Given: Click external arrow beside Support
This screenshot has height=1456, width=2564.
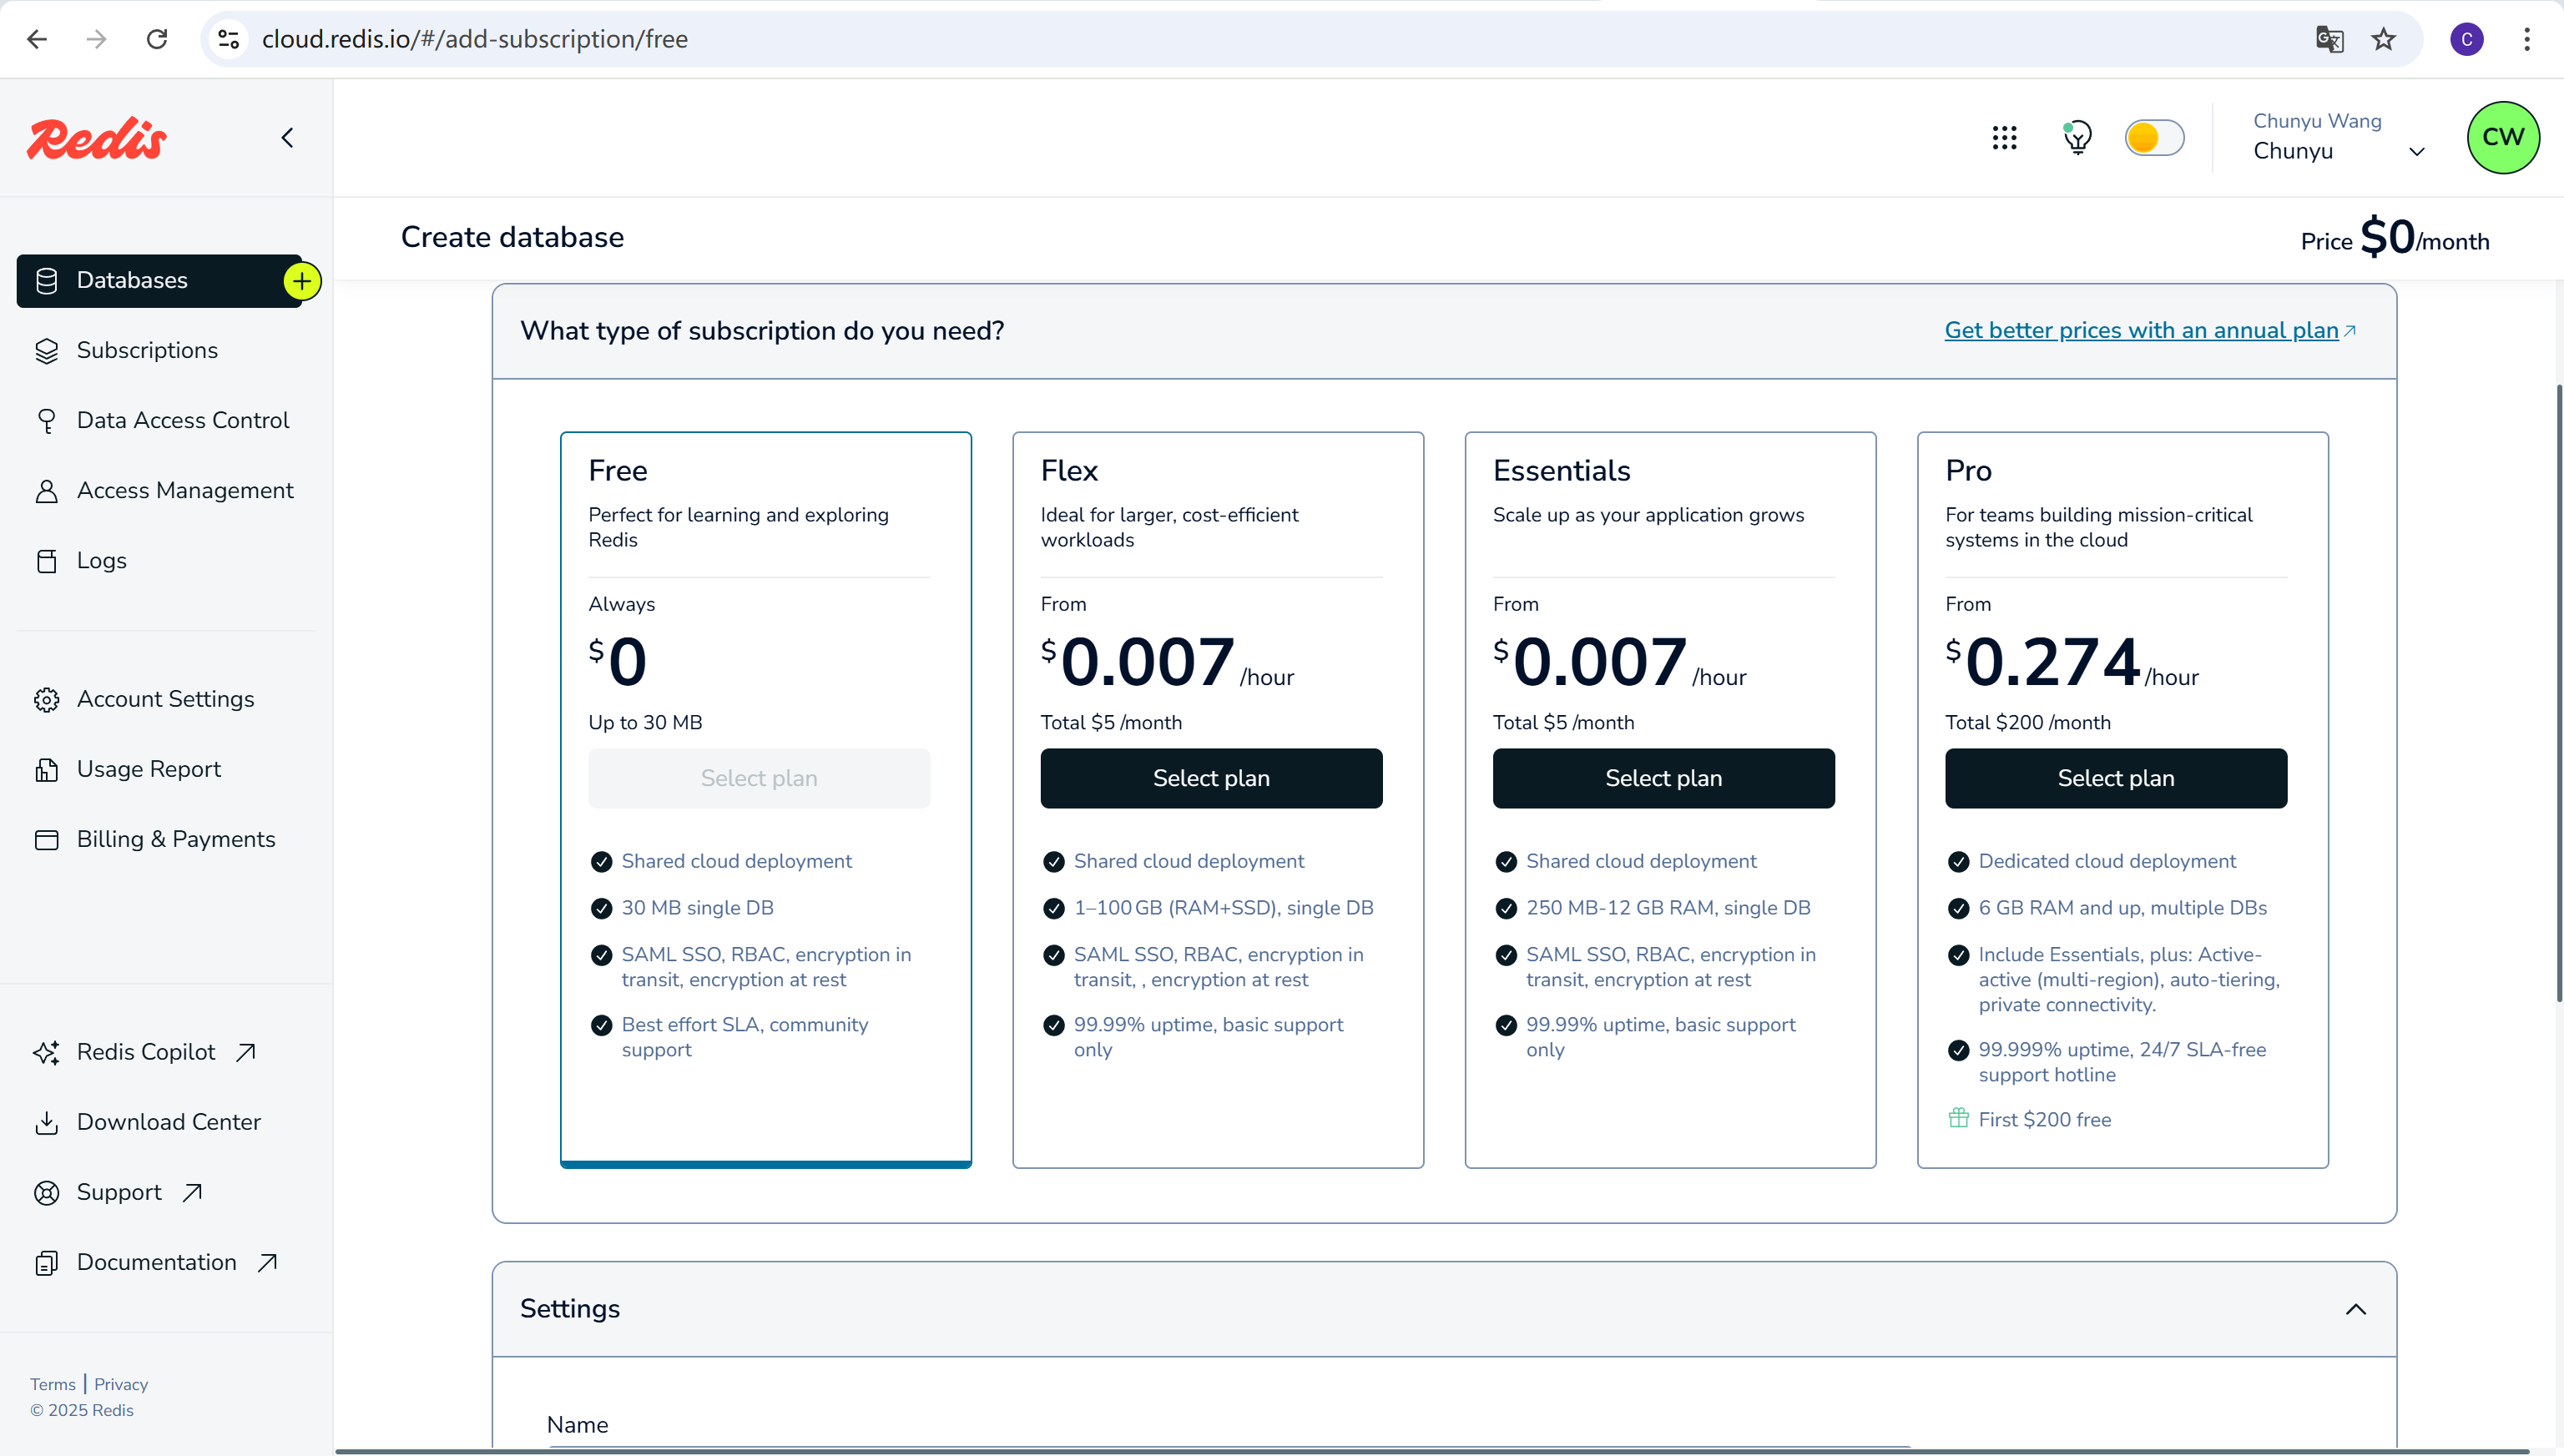Looking at the screenshot, I should (x=193, y=1192).
